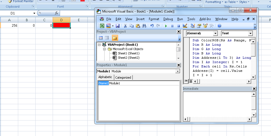This screenshot has height=136, width=271.
Task: Select the red filled cell D1
Action: [61, 26]
